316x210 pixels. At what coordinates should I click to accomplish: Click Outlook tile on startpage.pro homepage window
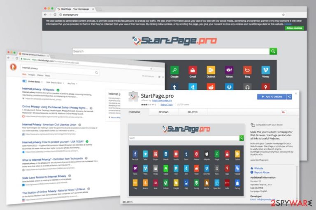point(211,70)
